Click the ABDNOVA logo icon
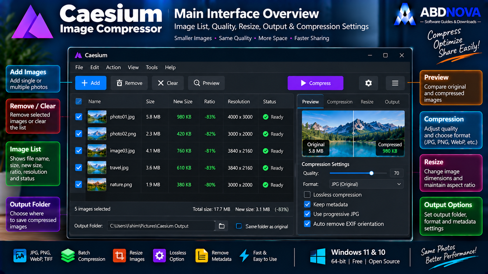The height and width of the screenshot is (274, 488). coord(405,14)
